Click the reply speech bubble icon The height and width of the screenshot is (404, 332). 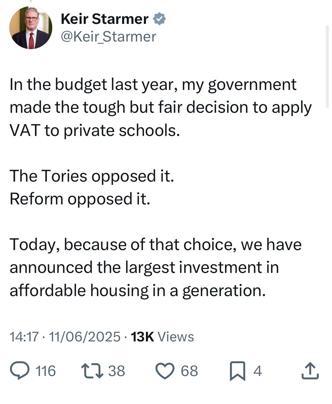pyautogui.click(x=20, y=370)
